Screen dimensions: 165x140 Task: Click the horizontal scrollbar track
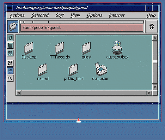84,93
